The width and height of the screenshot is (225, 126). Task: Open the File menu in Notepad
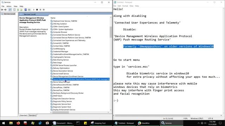tap(115, 6)
